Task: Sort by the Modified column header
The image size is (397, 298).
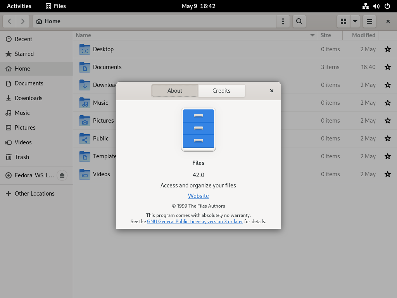Action: point(361,35)
